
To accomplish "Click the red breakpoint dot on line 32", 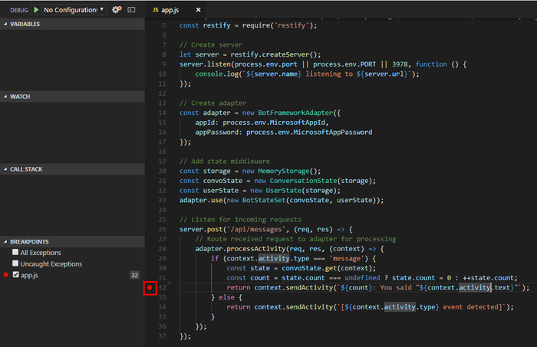I will click(150, 288).
